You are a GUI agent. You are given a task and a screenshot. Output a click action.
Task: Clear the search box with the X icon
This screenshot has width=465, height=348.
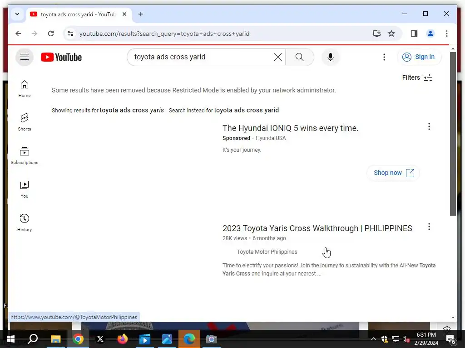(277, 57)
